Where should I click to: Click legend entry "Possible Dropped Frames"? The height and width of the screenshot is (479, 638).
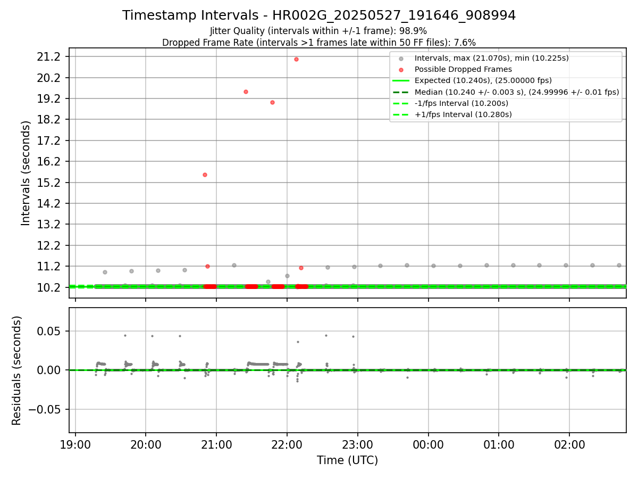[x=463, y=69]
